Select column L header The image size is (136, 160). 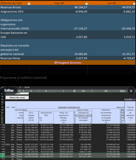[64, 91]
